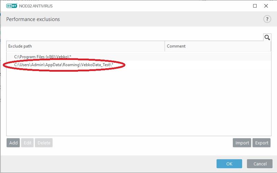The height and width of the screenshot is (173, 277).
Task: Export the exclusions list
Action: point(261,143)
